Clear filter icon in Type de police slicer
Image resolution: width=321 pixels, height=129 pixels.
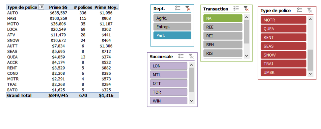pos(309,10)
